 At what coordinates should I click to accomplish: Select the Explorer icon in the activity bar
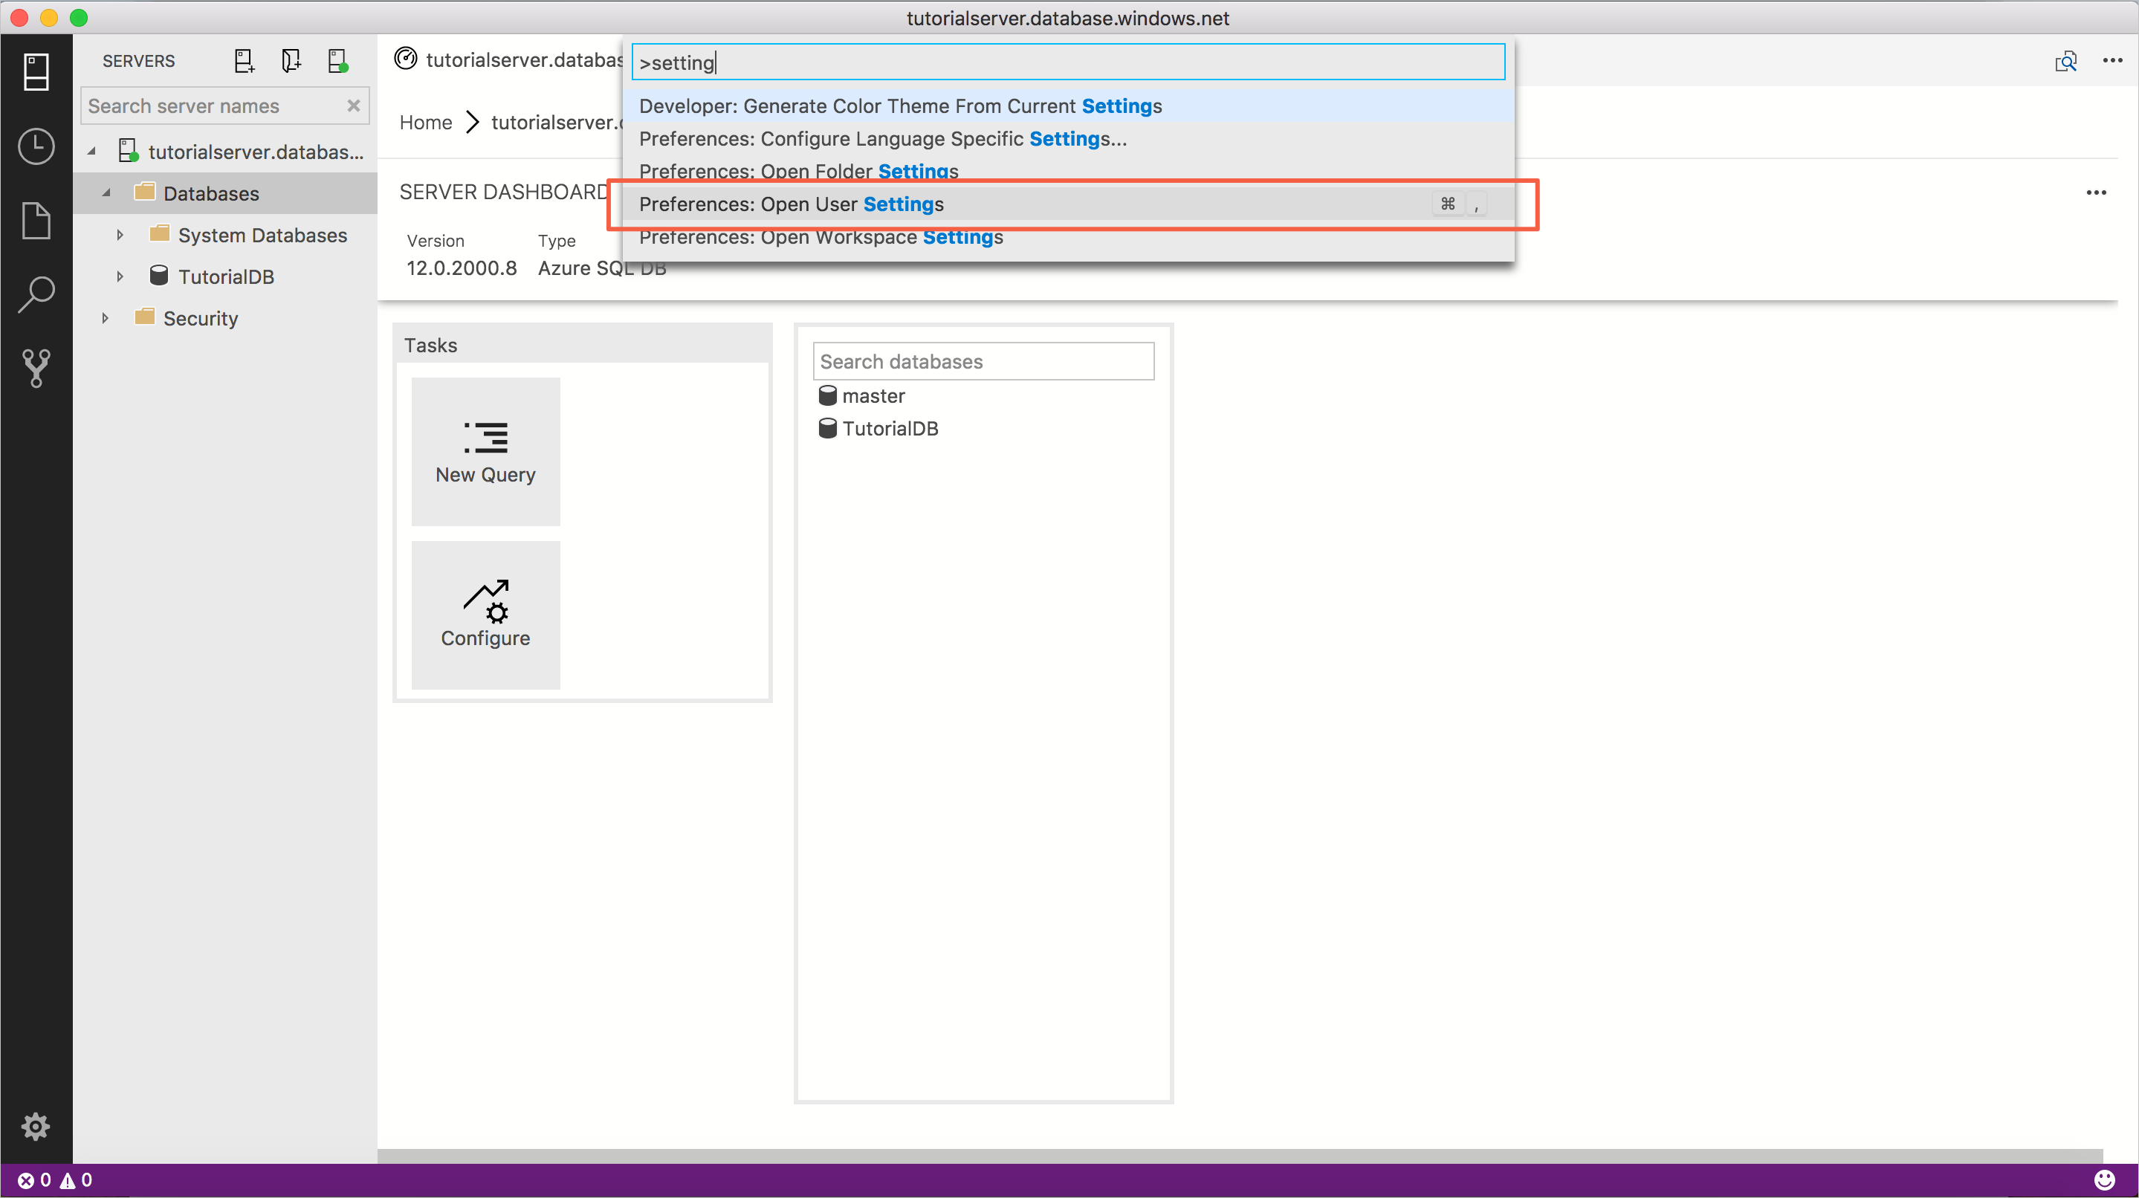tap(36, 221)
